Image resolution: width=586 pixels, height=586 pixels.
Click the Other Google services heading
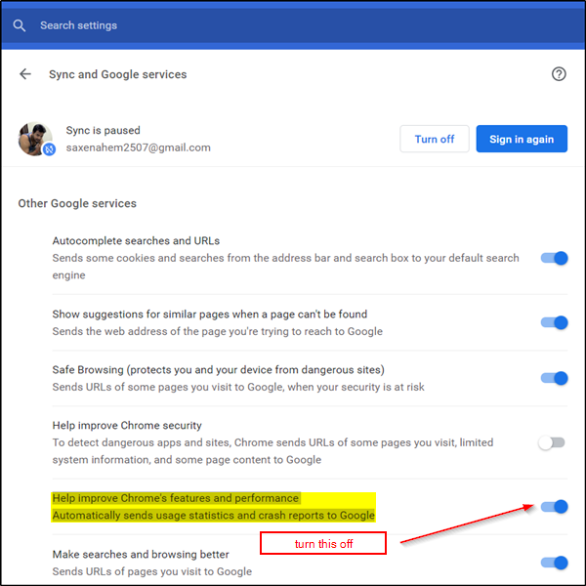(x=77, y=203)
